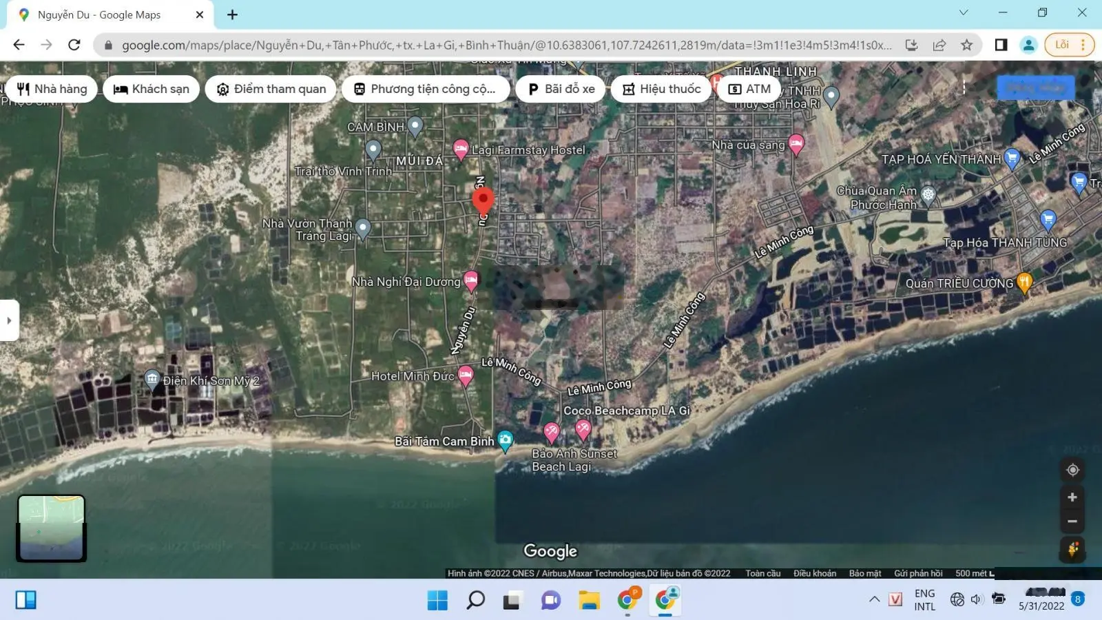Screen dimensions: 1102x620
Task: Switch map layer via the thumbnail
Action: (x=52, y=528)
